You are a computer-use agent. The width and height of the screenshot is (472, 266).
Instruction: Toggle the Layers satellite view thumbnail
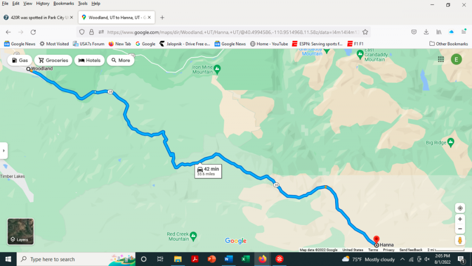20,232
